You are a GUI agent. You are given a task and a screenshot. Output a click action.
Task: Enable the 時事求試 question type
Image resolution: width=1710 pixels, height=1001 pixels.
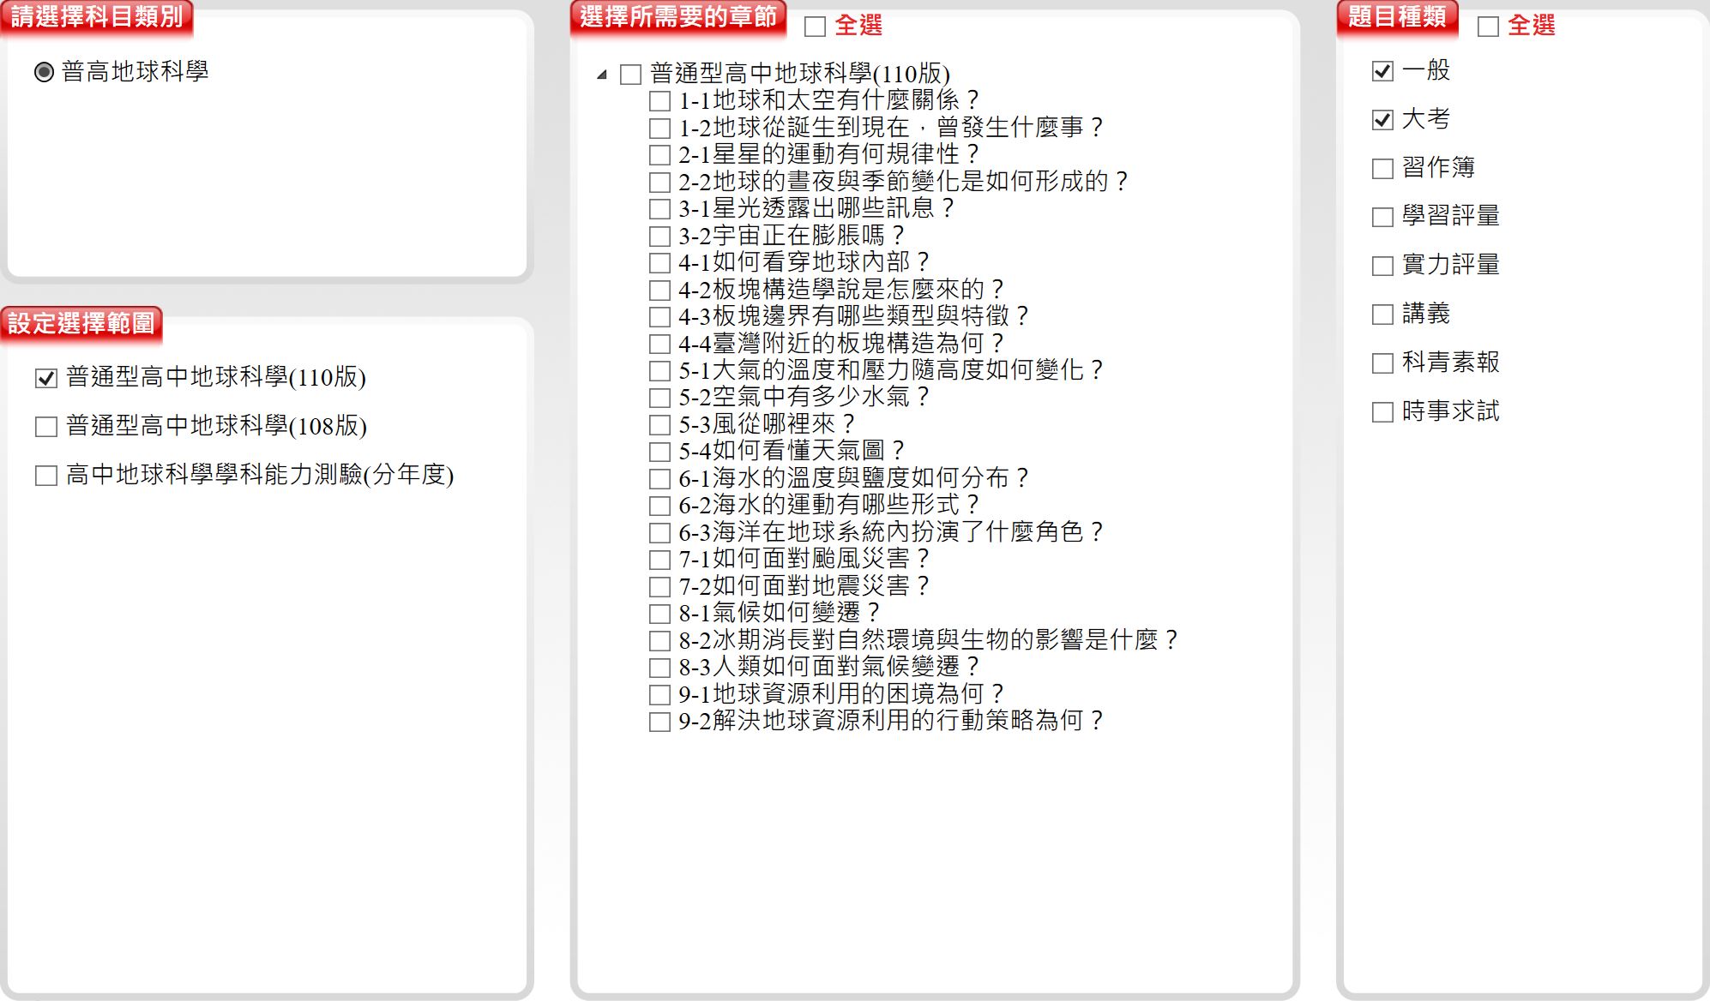tap(1382, 412)
